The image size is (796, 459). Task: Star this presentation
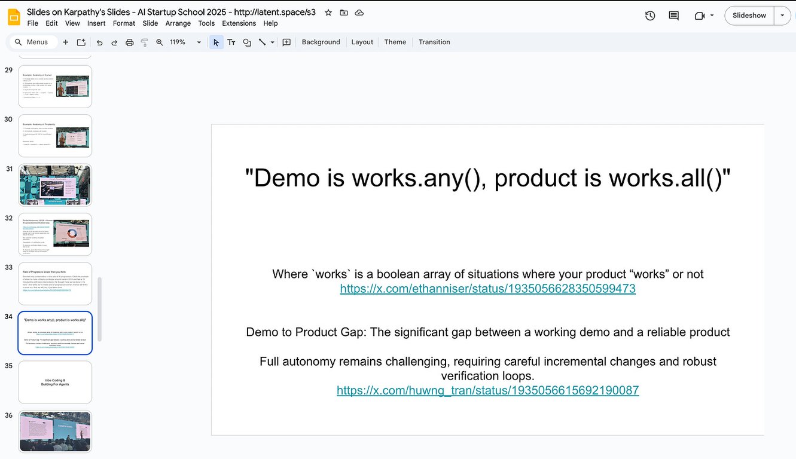(x=328, y=13)
